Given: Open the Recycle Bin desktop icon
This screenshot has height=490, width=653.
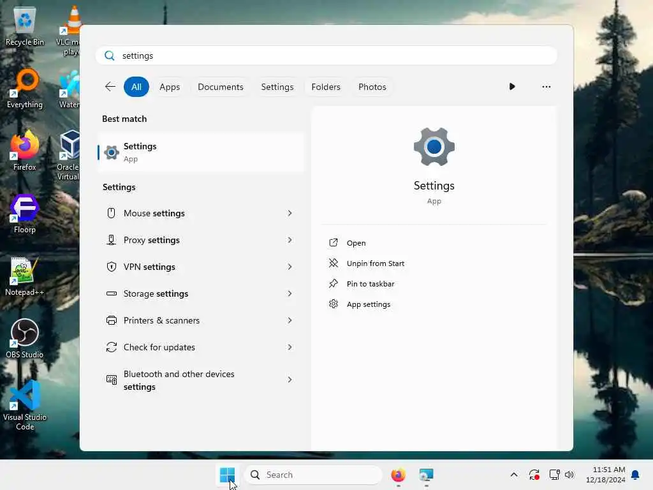Looking at the screenshot, I should tap(25, 25).
